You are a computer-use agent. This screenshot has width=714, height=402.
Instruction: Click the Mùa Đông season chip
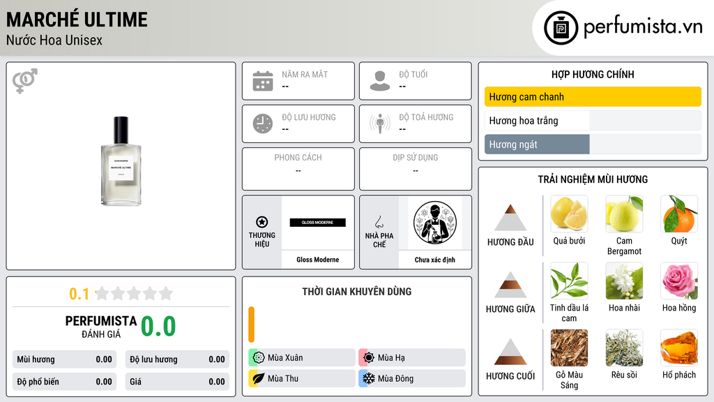point(412,378)
